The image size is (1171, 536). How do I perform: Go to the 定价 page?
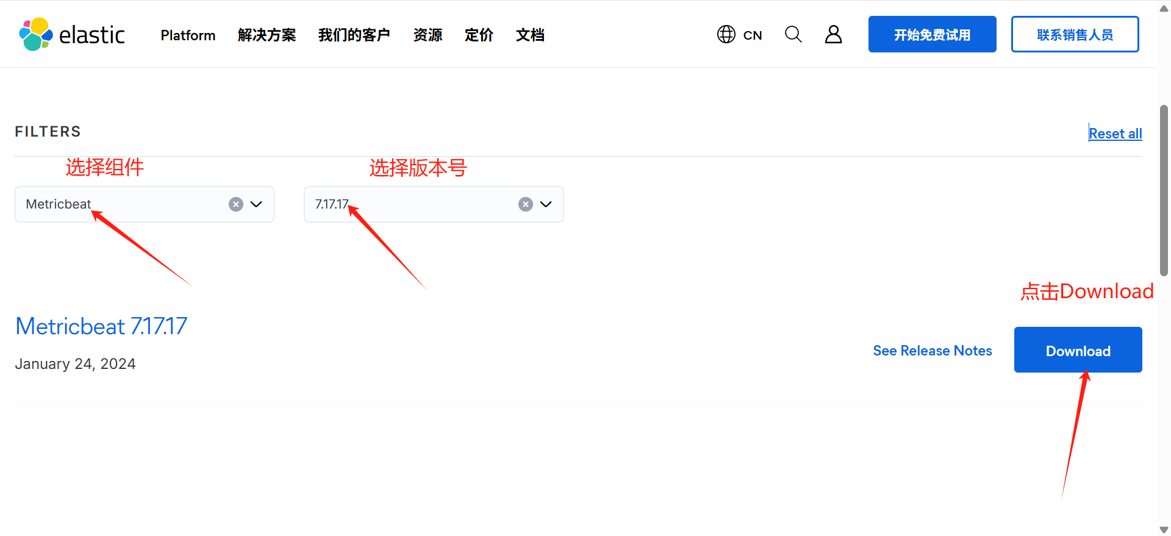(x=479, y=35)
